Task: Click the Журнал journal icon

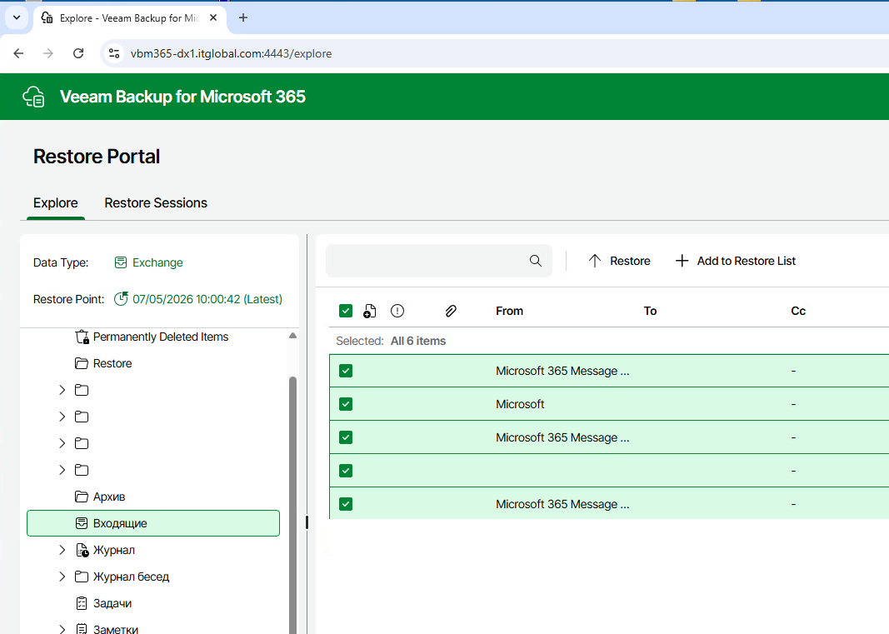Action: (x=82, y=550)
